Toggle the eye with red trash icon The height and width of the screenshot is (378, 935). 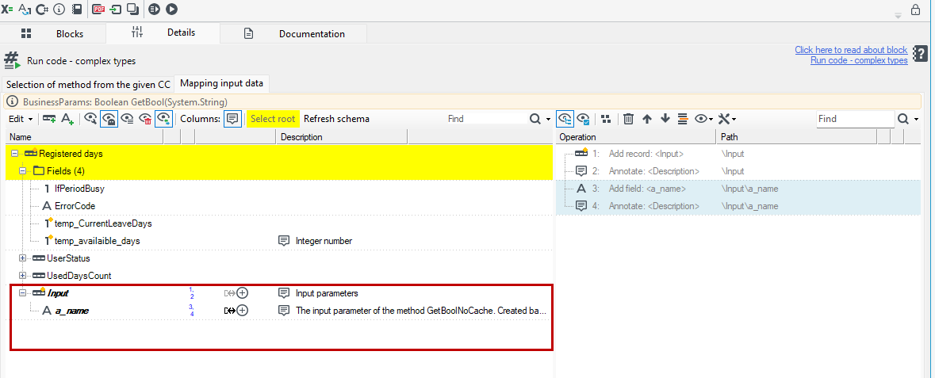(x=145, y=119)
